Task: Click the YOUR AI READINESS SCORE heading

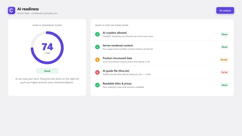Action: (x=47, y=25)
